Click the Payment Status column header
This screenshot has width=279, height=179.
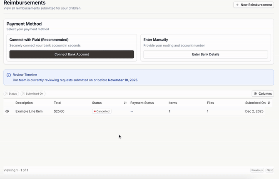coord(142,103)
